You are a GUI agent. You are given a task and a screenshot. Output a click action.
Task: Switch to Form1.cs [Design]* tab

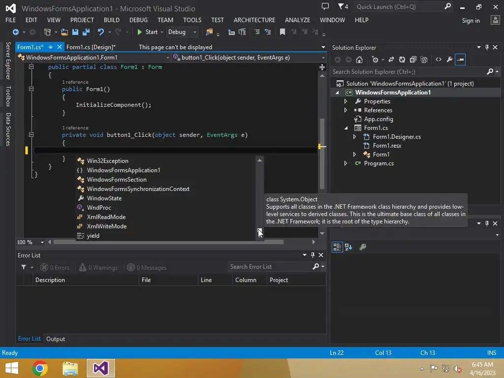point(91,47)
